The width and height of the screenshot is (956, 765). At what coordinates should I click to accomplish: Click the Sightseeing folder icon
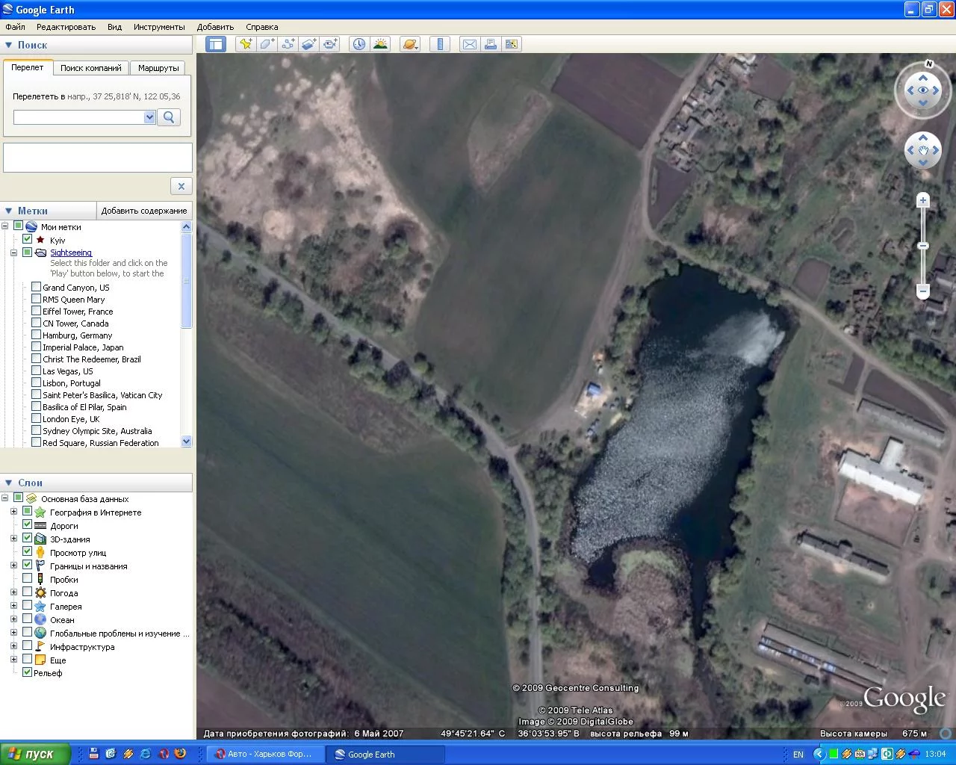[40, 253]
